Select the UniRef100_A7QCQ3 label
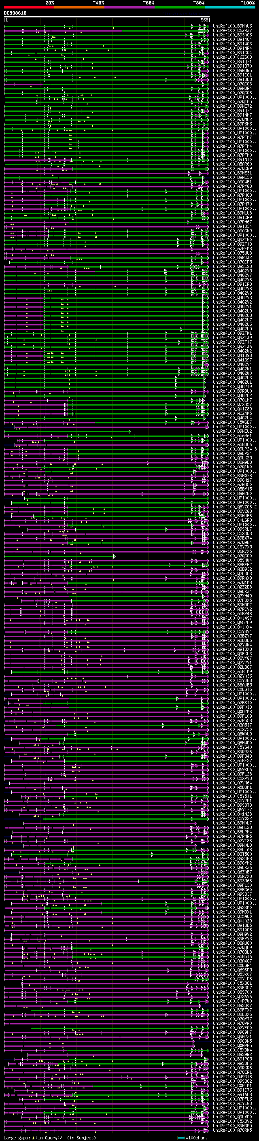259x1141 pixels. pyautogui.click(x=232, y=84)
